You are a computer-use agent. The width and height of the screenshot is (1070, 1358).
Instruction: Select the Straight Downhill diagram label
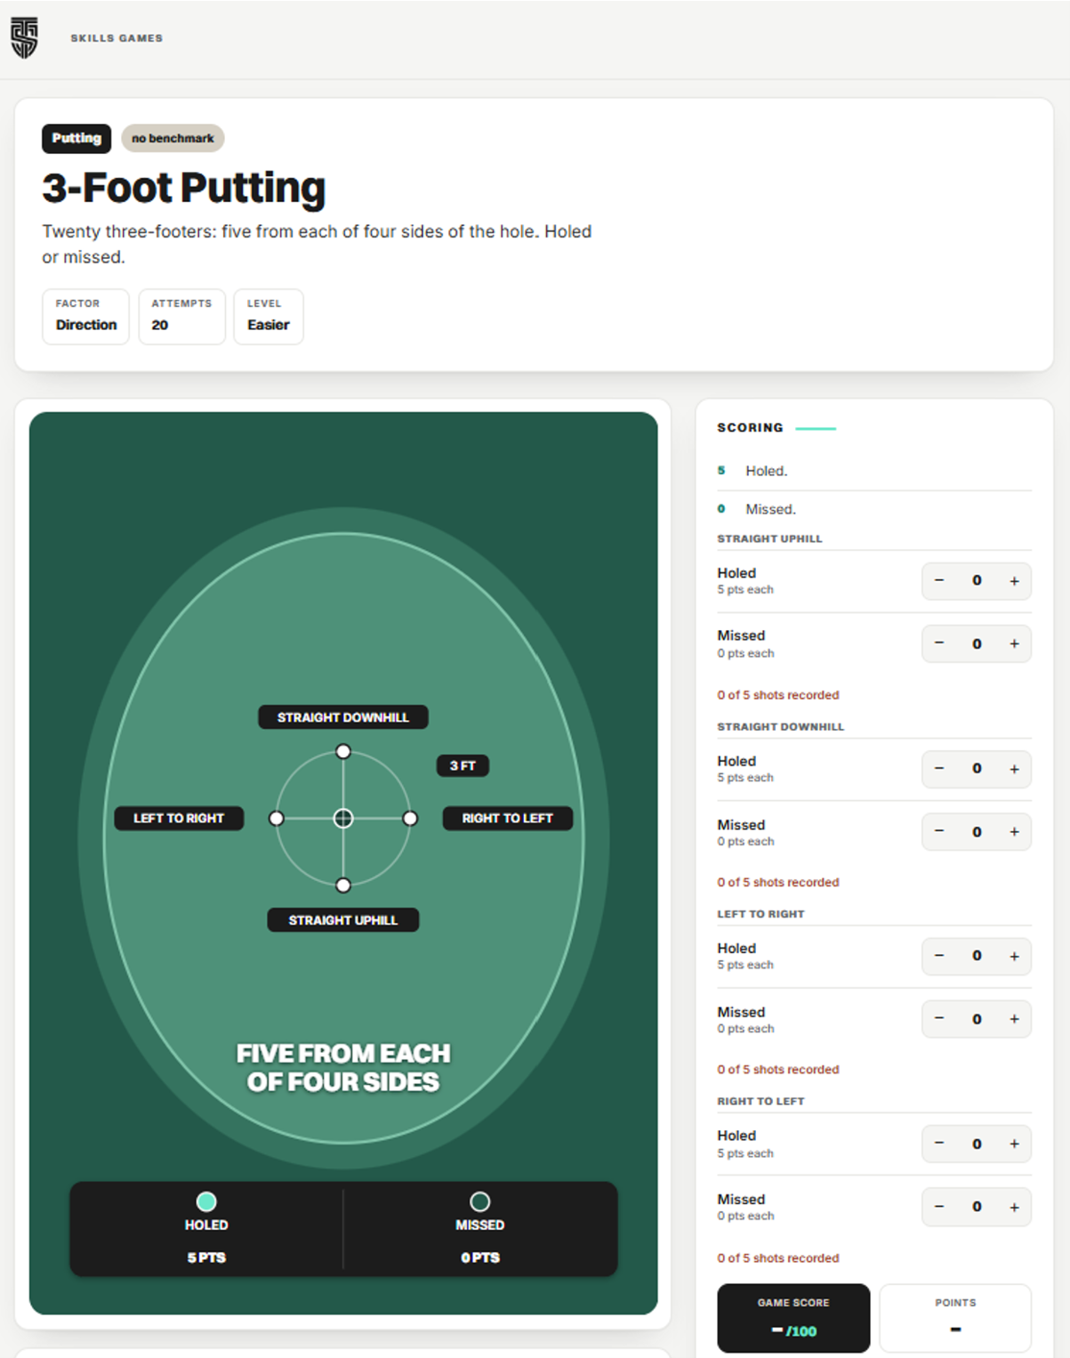(343, 717)
